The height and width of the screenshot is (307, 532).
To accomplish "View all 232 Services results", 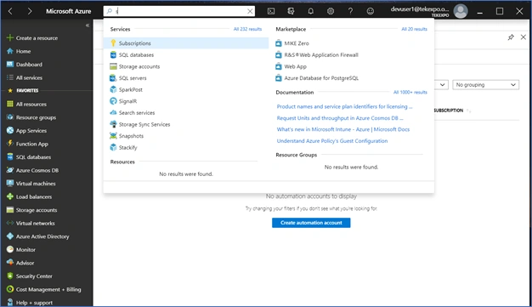I will 247,29.
